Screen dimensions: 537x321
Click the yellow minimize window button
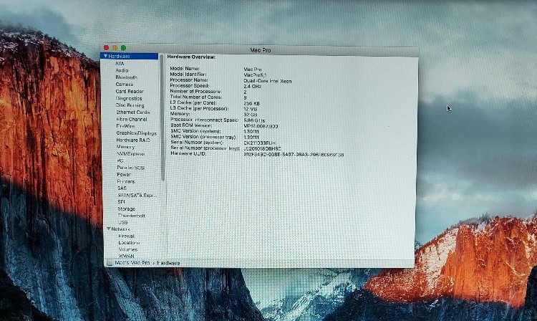tap(115, 48)
